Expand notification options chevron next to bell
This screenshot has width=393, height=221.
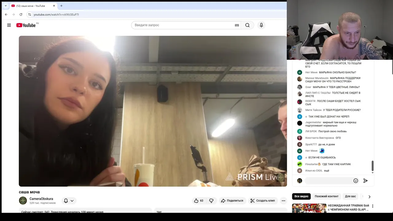(72, 201)
